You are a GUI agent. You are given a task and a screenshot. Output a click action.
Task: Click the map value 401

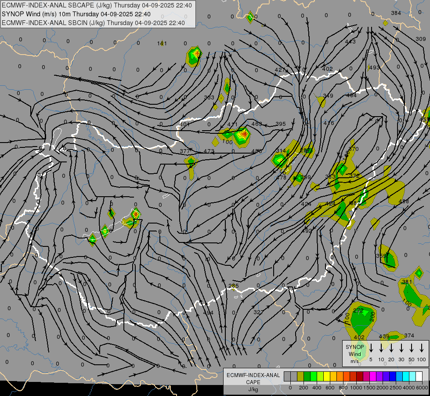tap(184, 124)
